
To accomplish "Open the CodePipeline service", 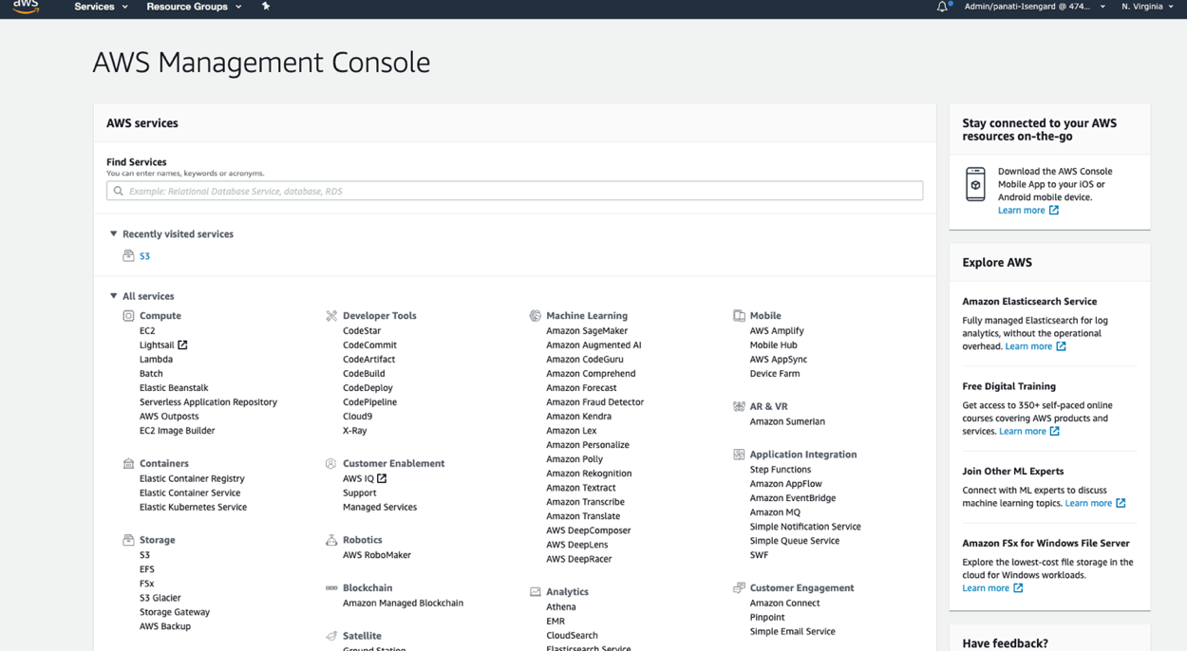I will (369, 401).
